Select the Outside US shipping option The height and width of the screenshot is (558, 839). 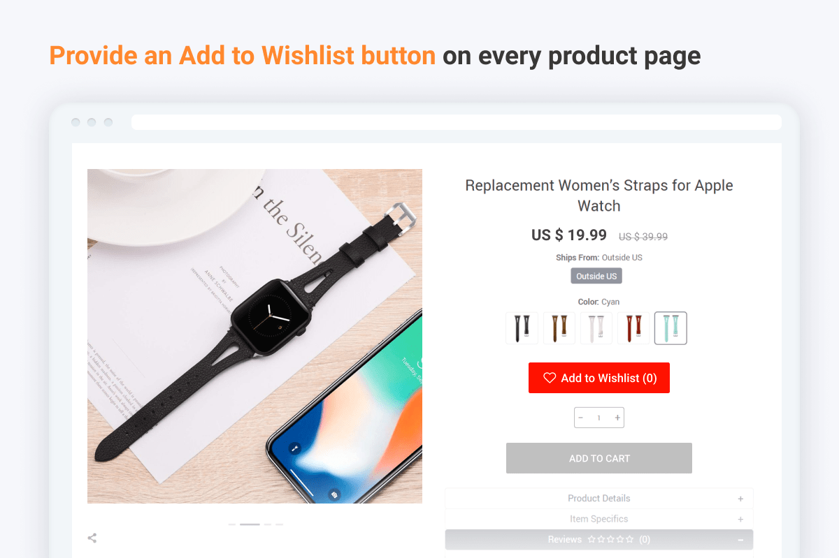(x=596, y=276)
